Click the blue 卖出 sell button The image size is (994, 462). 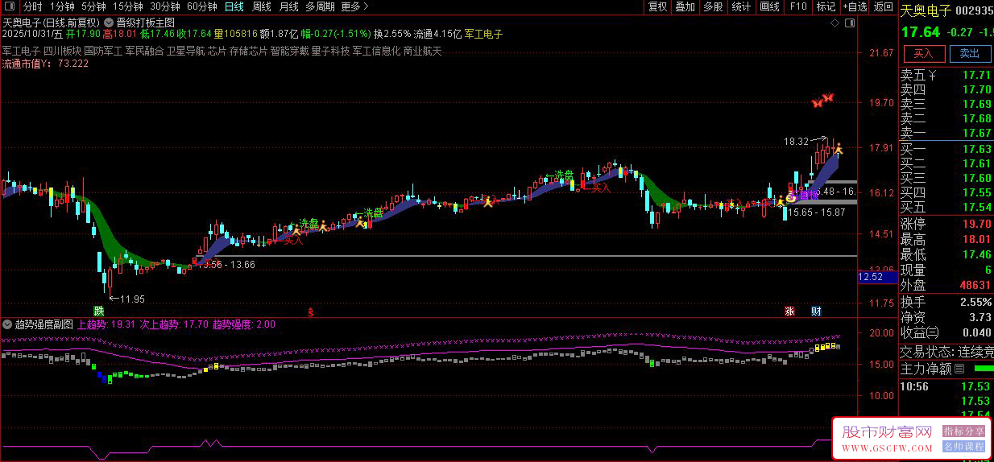[970, 54]
